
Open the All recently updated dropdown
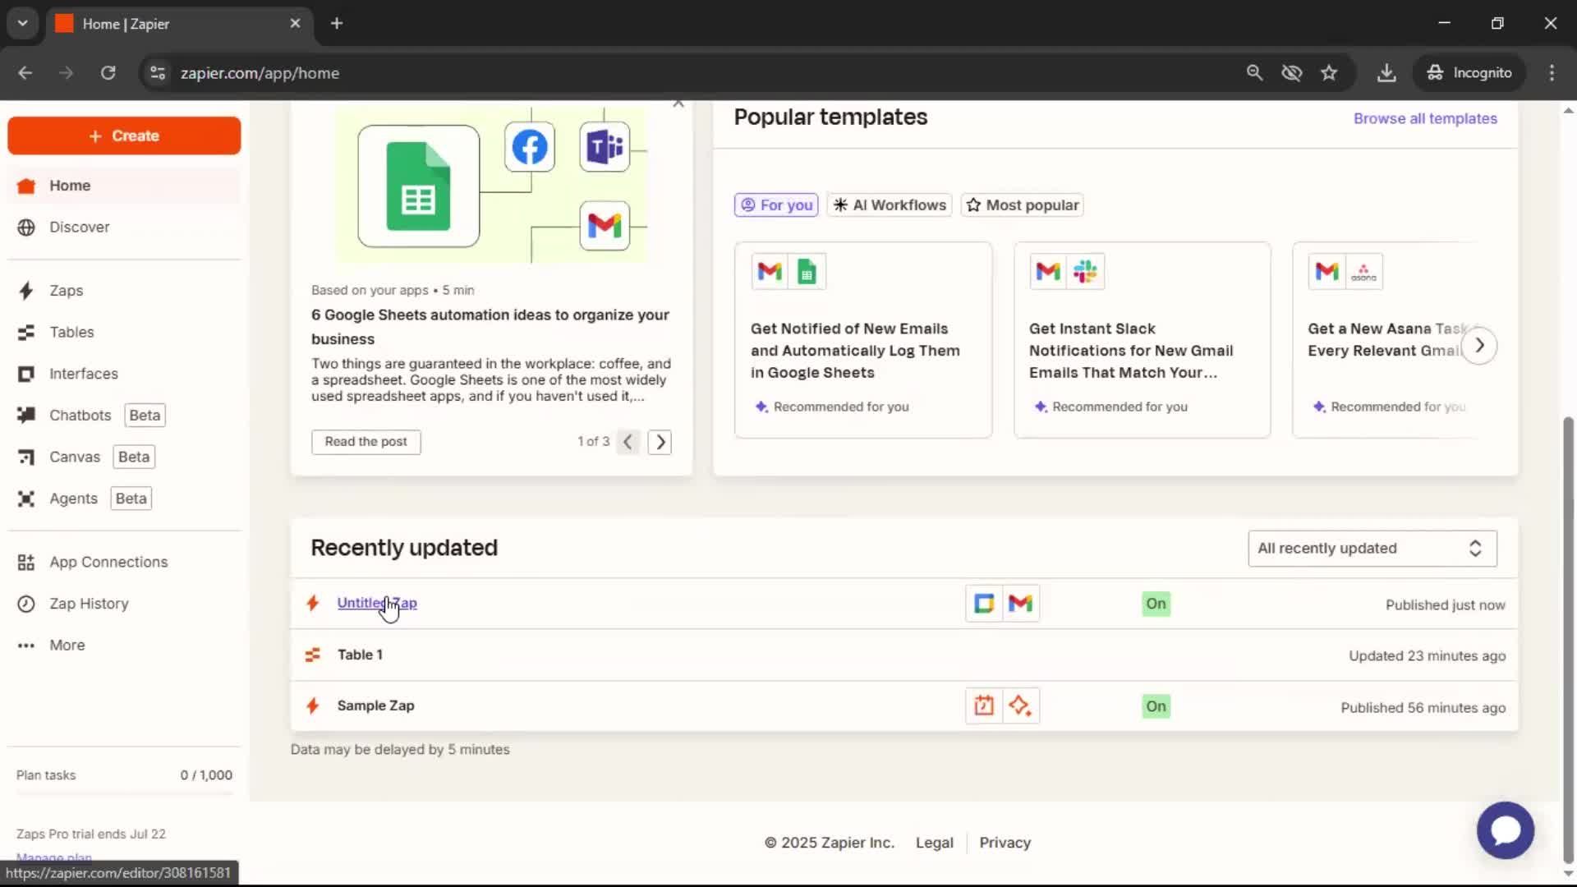point(1372,549)
